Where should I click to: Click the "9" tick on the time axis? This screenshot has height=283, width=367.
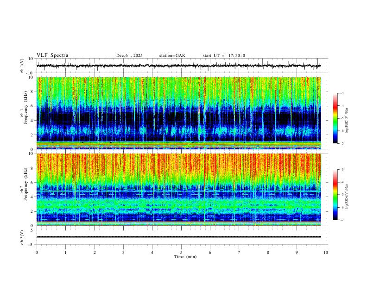tap(297, 252)
